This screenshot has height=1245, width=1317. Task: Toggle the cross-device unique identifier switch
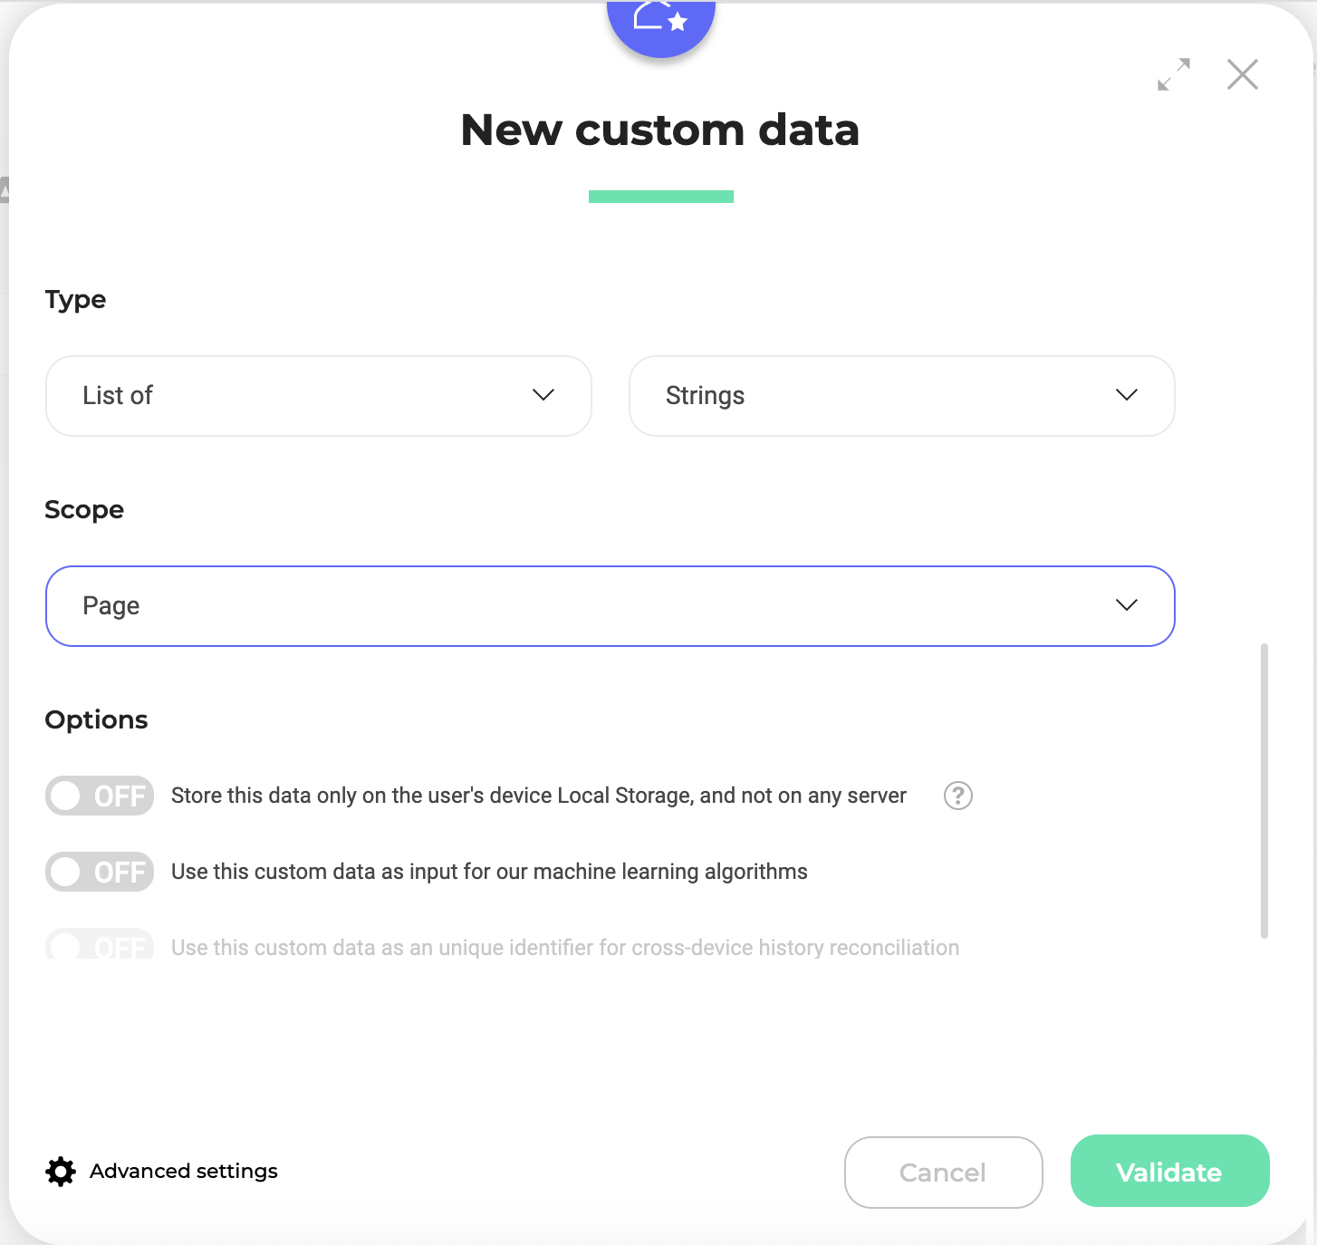point(100,947)
